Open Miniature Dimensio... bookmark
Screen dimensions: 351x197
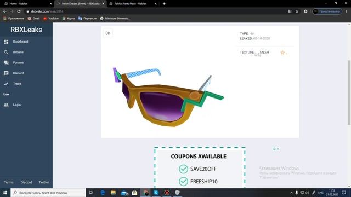(x=115, y=18)
